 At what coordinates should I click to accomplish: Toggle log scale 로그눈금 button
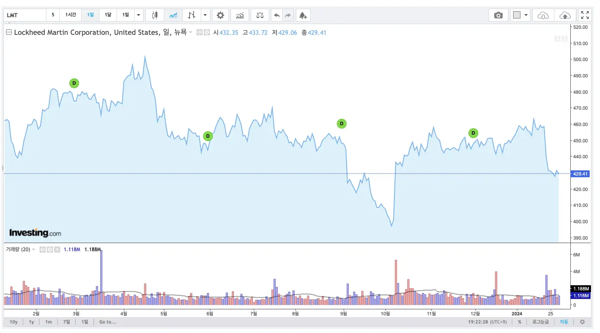pos(540,322)
